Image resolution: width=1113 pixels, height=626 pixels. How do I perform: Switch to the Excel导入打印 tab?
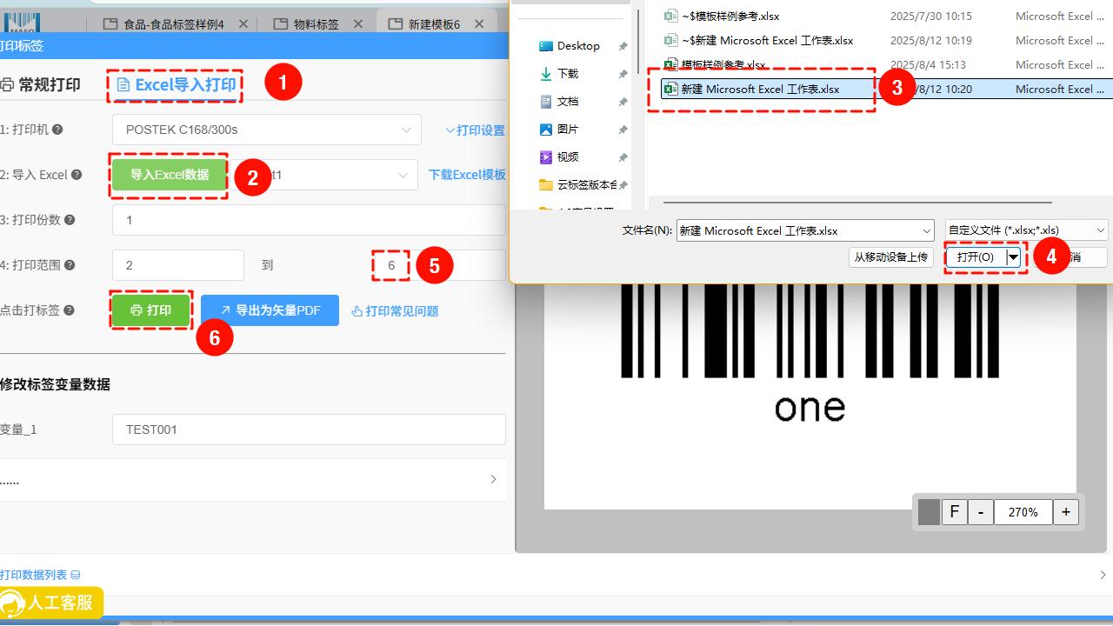[x=176, y=84]
